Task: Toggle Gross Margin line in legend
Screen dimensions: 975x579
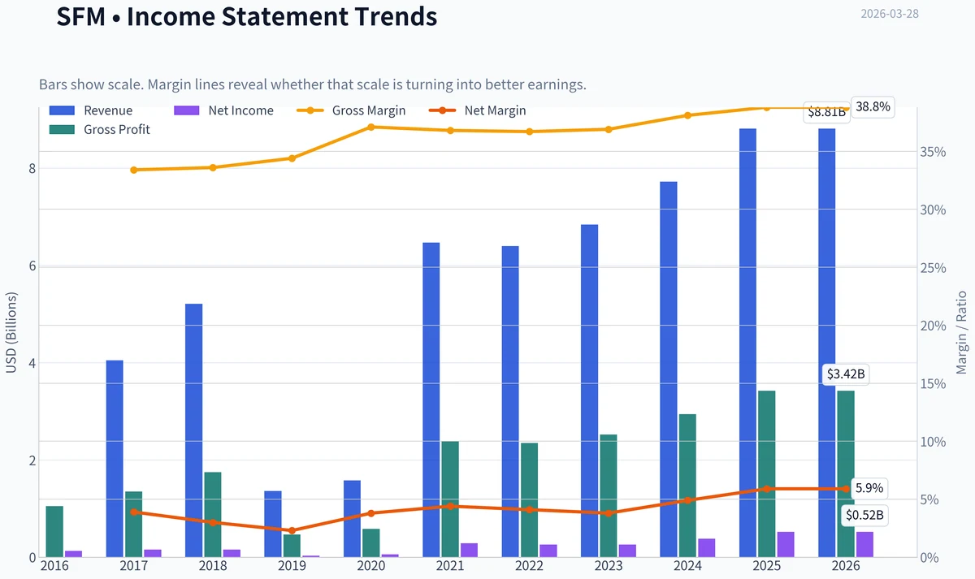Action: (350, 110)
